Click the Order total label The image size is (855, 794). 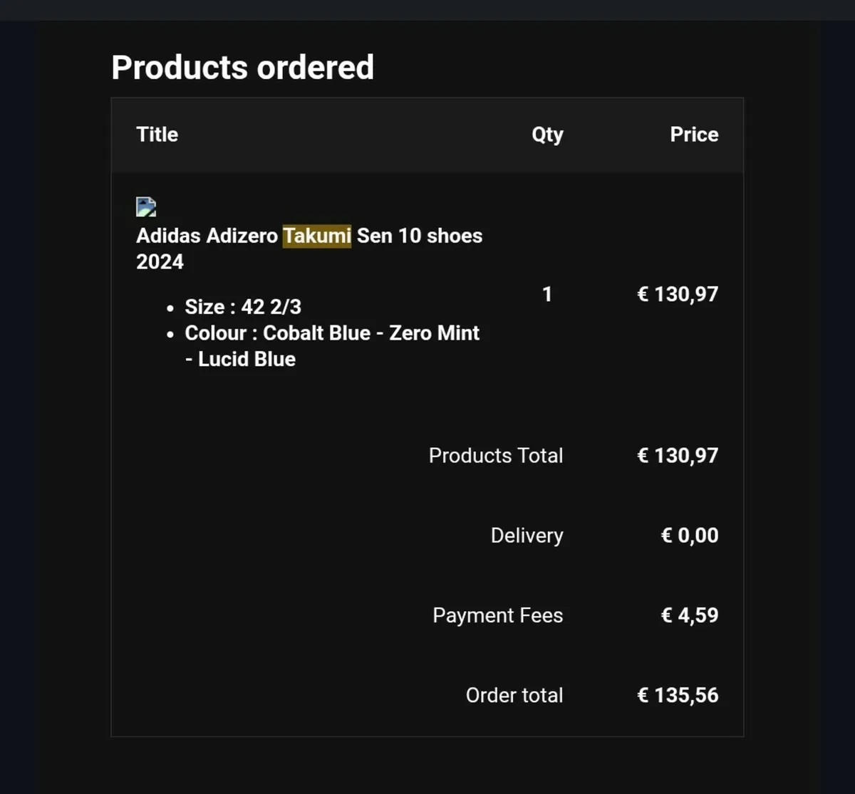[514, 695]
